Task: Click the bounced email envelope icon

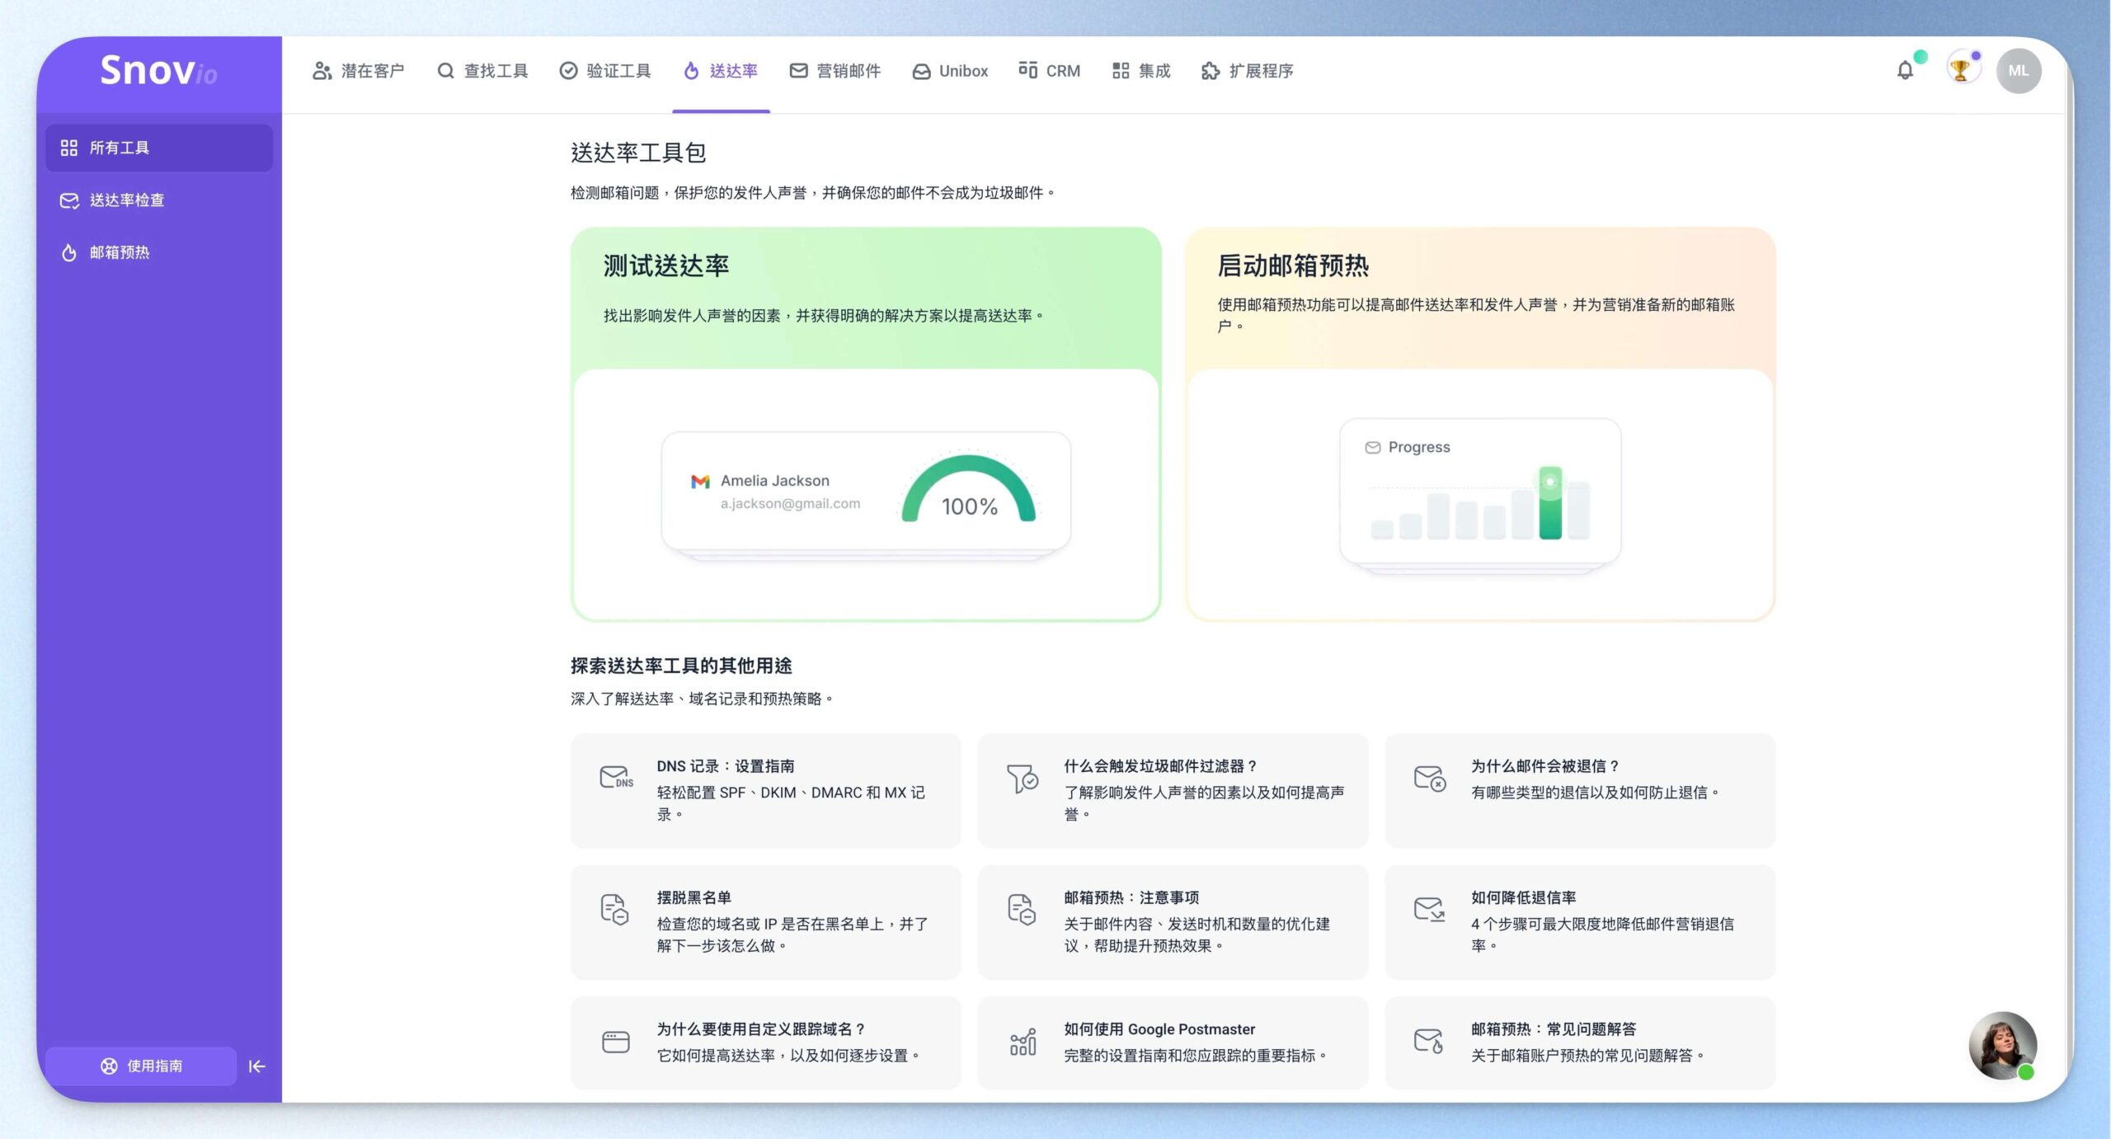Action: (1429, 778)
